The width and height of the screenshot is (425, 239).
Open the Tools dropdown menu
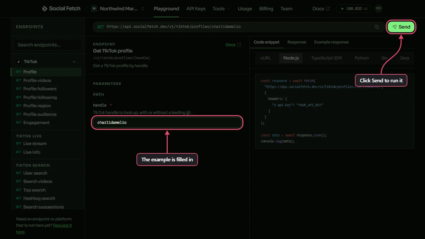(221, 9)
